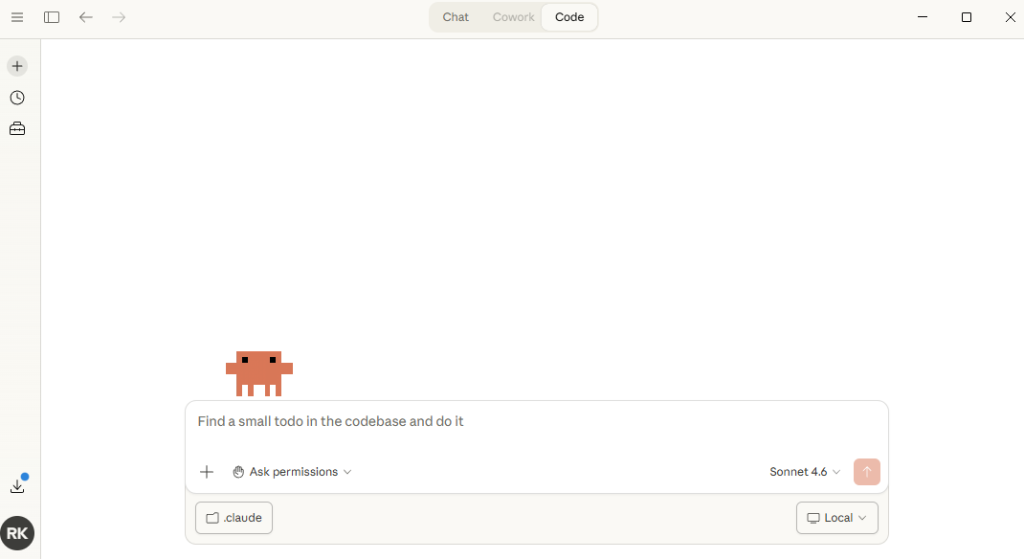This screenshot has height=559, width=1024.
Task: Open the RK account avatar
Action: pyautogui.click(x=17, y=533)
